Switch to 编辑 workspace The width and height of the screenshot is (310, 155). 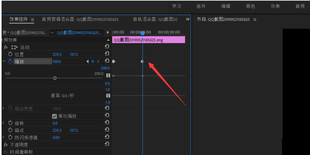[x=226, y=6]
